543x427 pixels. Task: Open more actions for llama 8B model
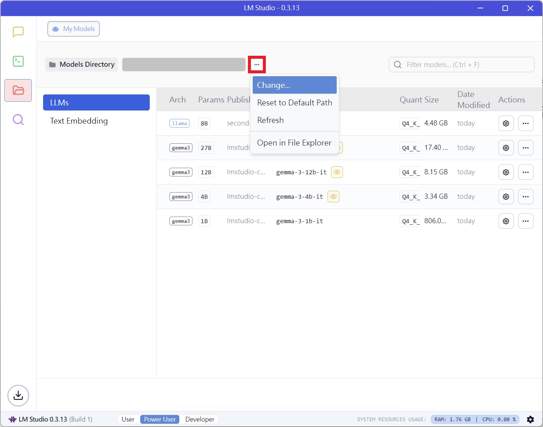tap(526, 123)
